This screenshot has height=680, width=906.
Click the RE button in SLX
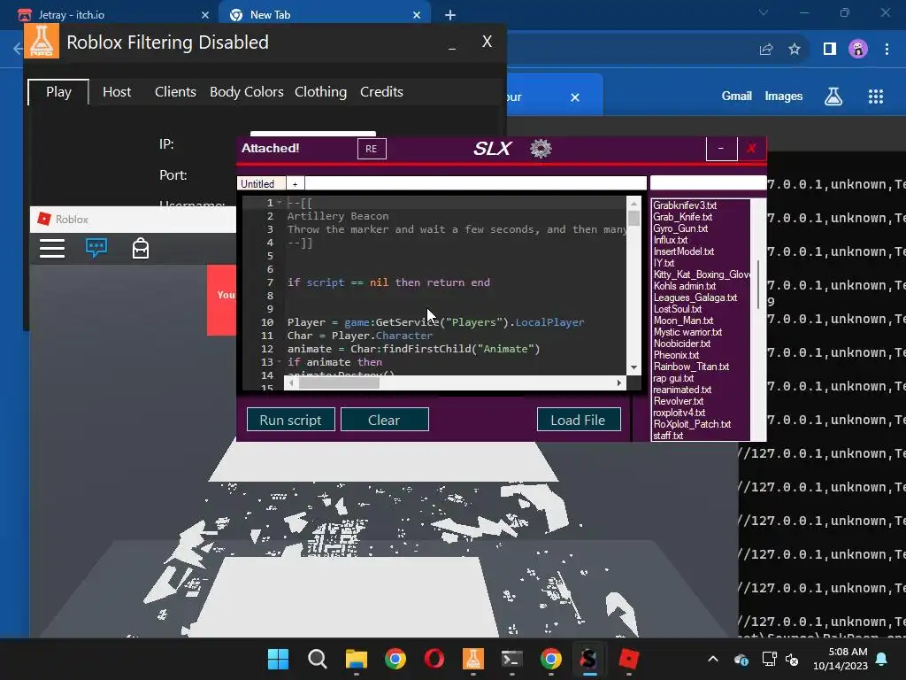372,149
